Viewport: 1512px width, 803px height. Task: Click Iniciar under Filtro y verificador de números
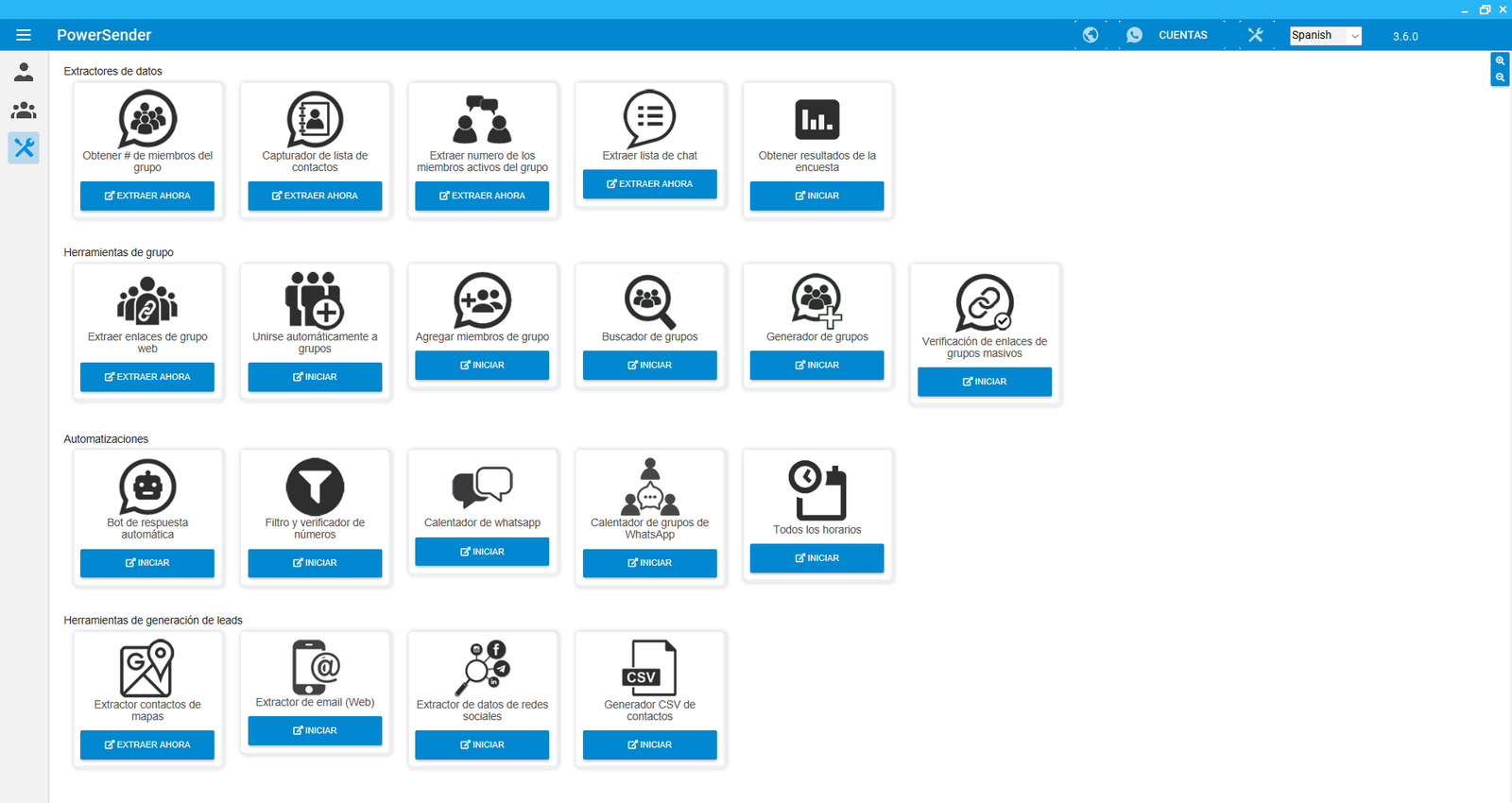pos(315,563)
